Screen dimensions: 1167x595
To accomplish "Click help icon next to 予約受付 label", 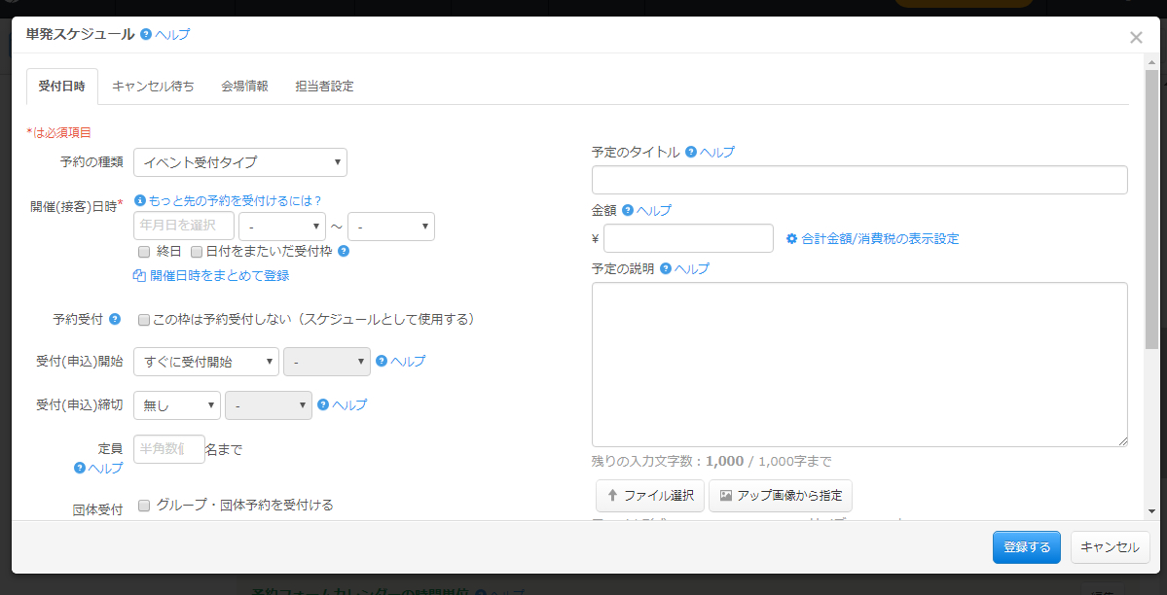I will point(115,319).
